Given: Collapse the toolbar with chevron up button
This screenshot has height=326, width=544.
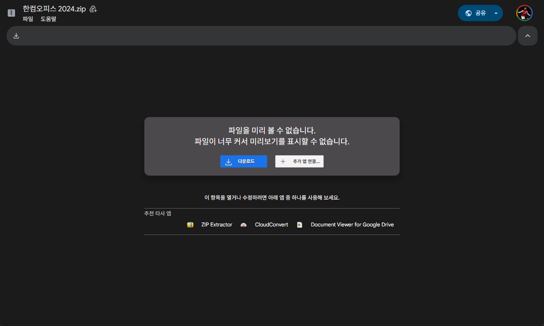Looking at the screenshot, I should click(x=528, y=36).
